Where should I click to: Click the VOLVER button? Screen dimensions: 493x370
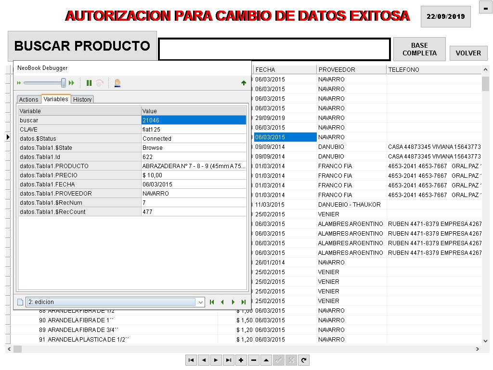pyautogui.click(x=468, y=53)
